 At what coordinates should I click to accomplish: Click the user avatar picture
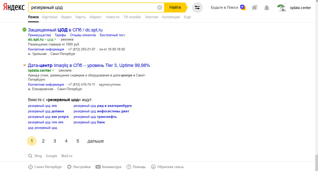282,7
